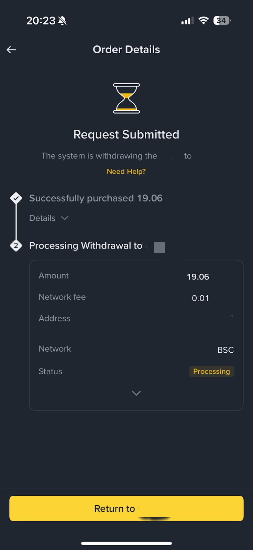253x550 pixels.
Task: Tap the Wi-Fi status icon
Action: [x=203, y=21]
